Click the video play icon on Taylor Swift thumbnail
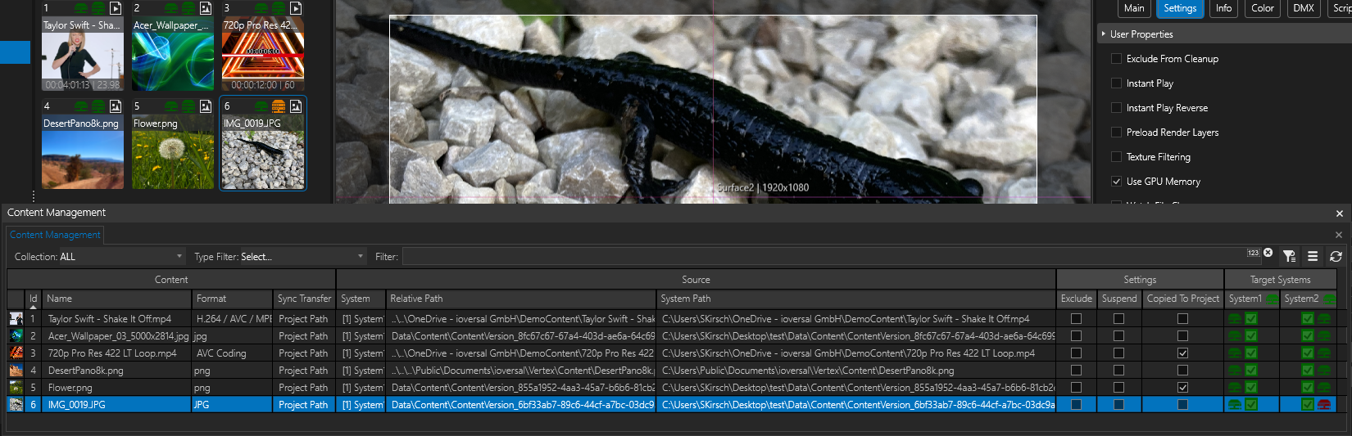Image resolution: width=1352 pixels, height=436 pixels. (x=116, y=8)
